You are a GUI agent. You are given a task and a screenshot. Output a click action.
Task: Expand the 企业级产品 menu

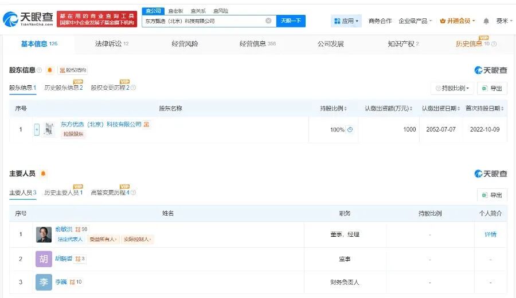coord(416,21)
